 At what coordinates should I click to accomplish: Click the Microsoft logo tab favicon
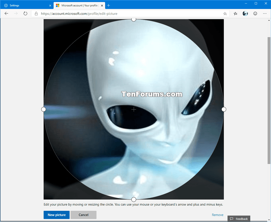(x=57, y=5)
